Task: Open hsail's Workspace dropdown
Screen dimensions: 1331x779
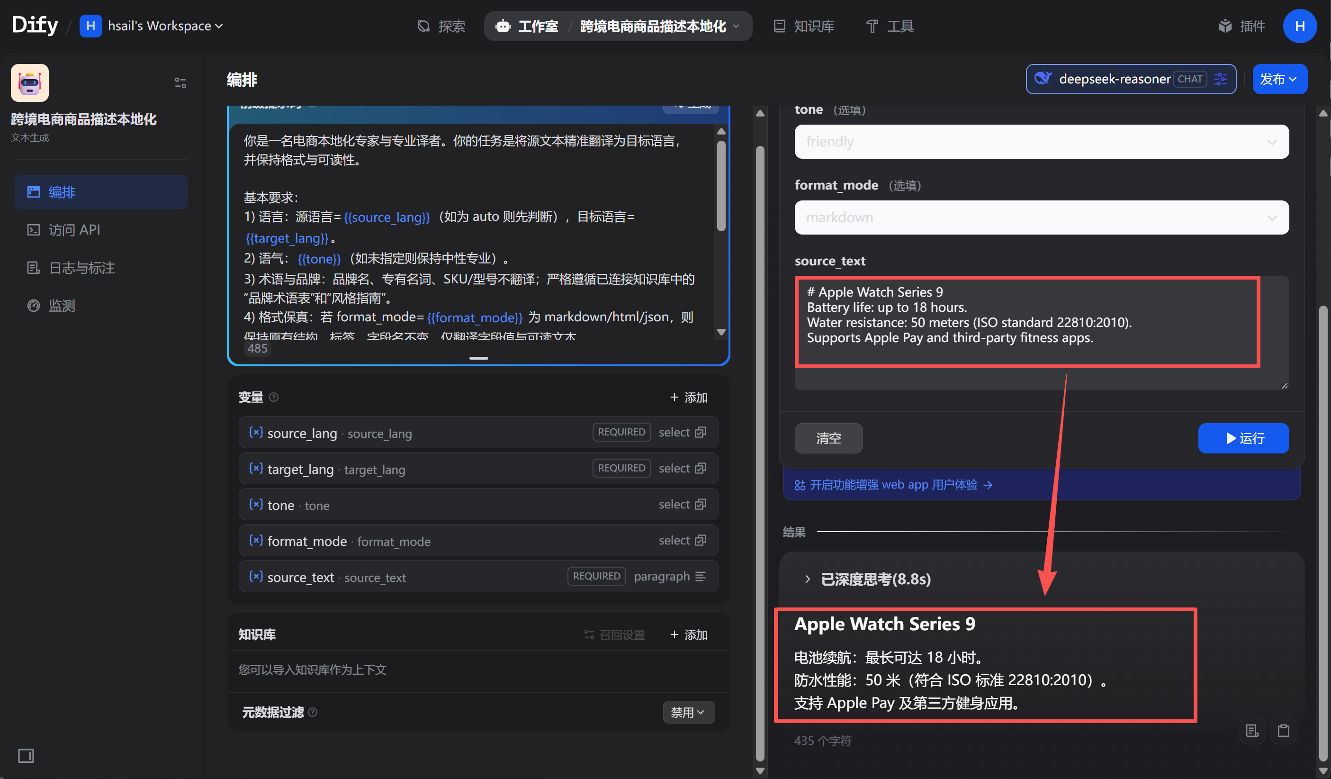Action: pos(151,26)
